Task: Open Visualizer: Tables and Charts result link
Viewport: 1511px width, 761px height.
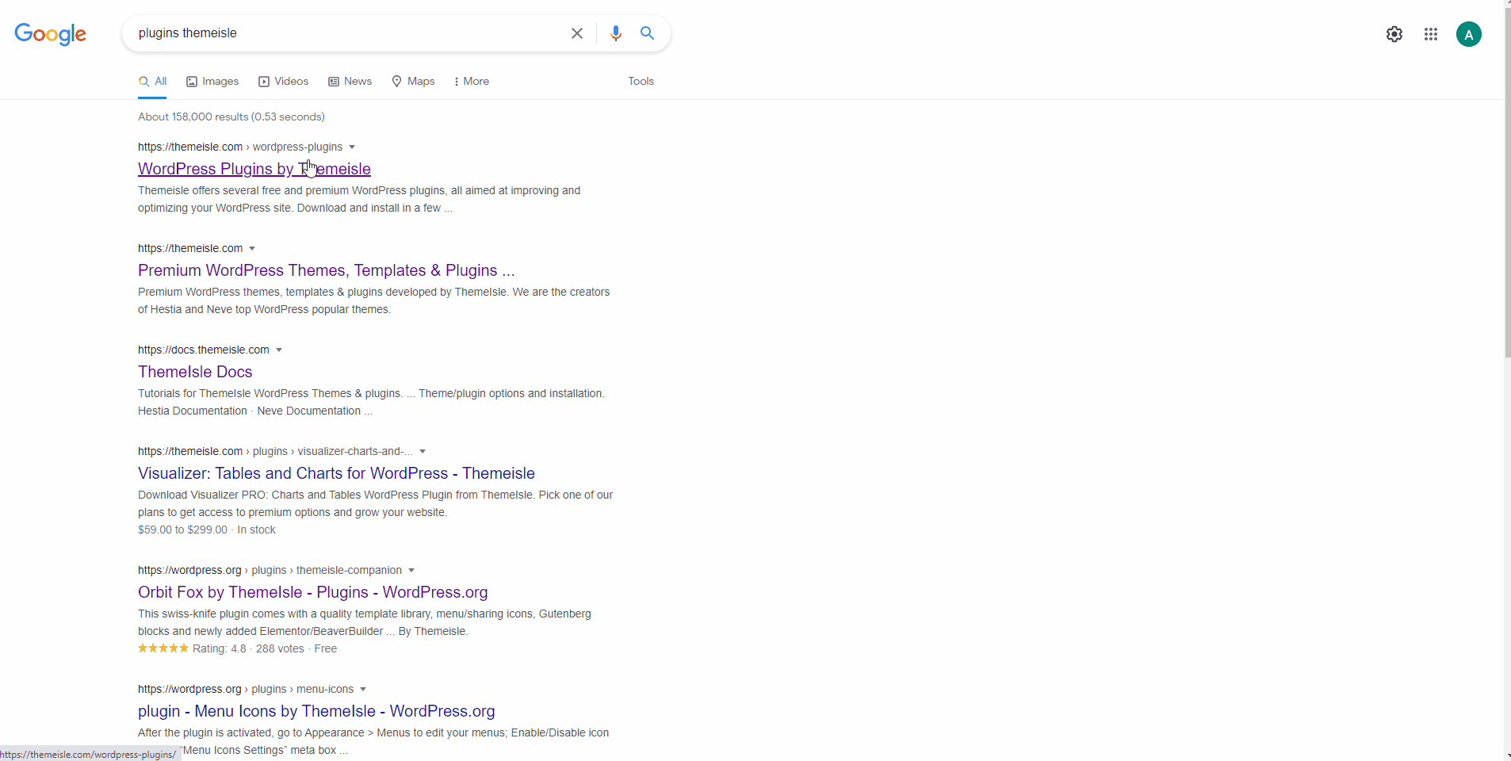Action: pos(336,473)
